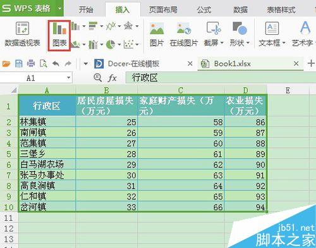Switch to the 表格样式 tab
316x248 pixels.
pos(281,9)
